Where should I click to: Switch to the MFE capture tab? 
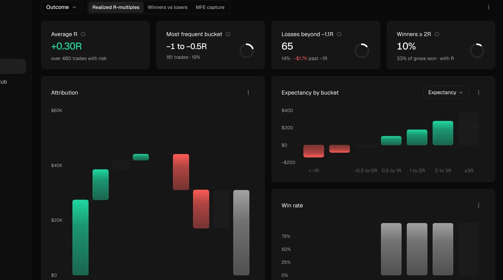coord(210,7)
